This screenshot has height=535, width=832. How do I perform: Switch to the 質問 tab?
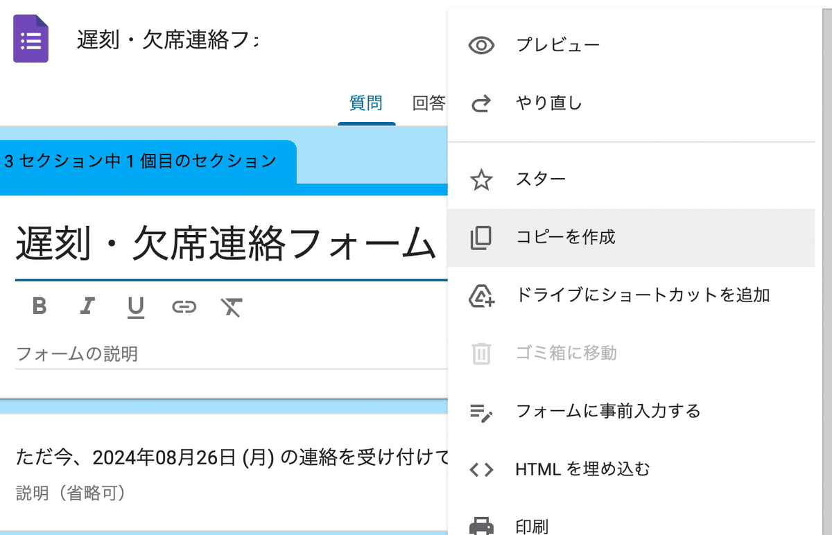click(366, 104)
